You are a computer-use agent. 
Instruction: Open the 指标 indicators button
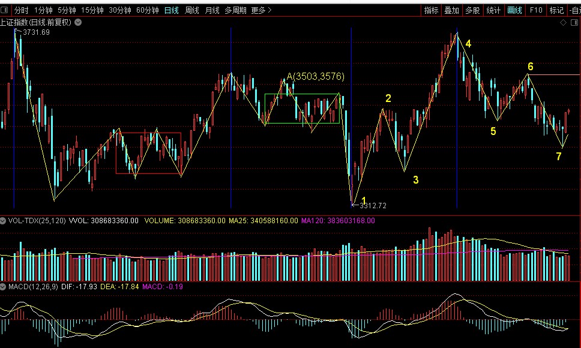click(432, 10)
